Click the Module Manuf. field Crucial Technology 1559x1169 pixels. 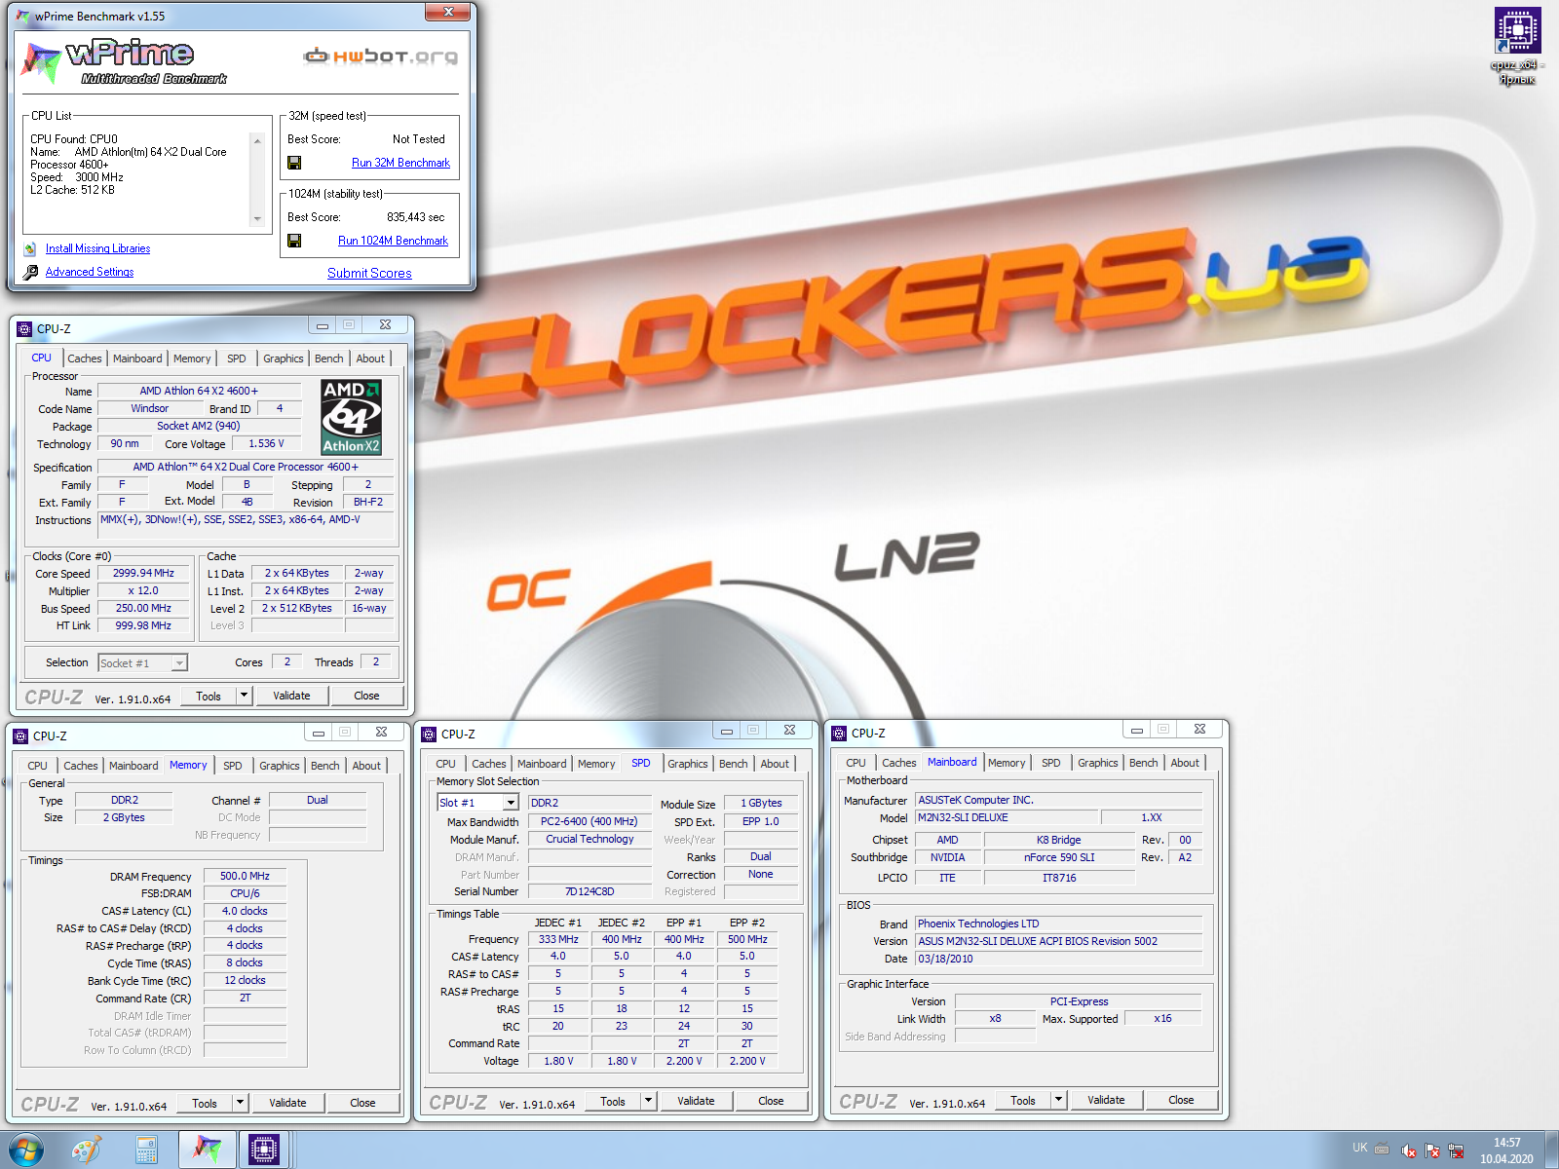click(x=589, y=839)
